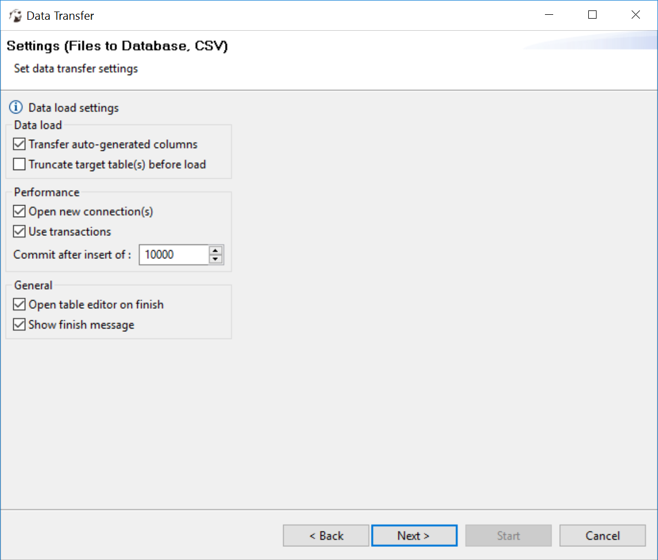
Task: Maximize the Data Transfer window
Action: (592, 15)
